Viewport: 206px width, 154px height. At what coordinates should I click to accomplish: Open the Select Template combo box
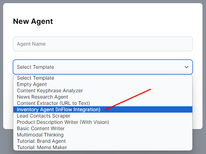pyautogui.click(x=103, y=67)
